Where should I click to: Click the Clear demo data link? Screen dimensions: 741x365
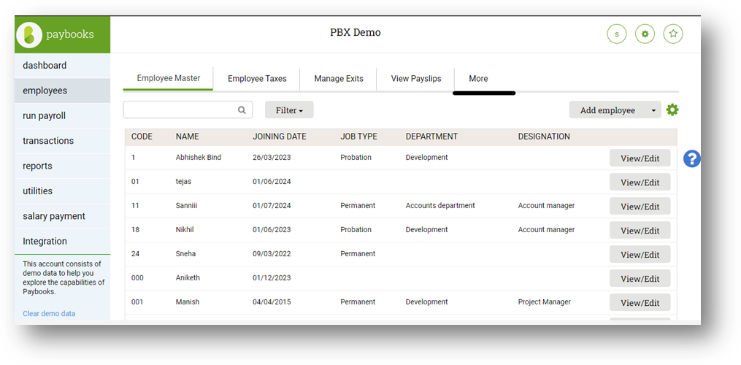click(49, 313)
